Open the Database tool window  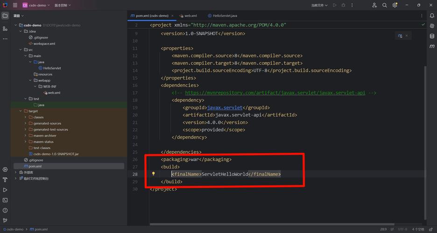click(x=432, y=36)
